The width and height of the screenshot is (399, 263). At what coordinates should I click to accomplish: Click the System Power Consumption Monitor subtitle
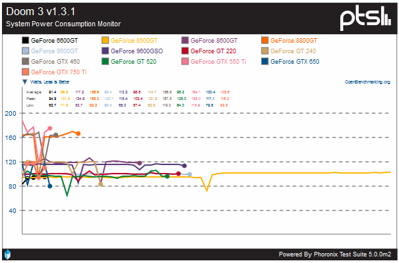click(63, 24)
